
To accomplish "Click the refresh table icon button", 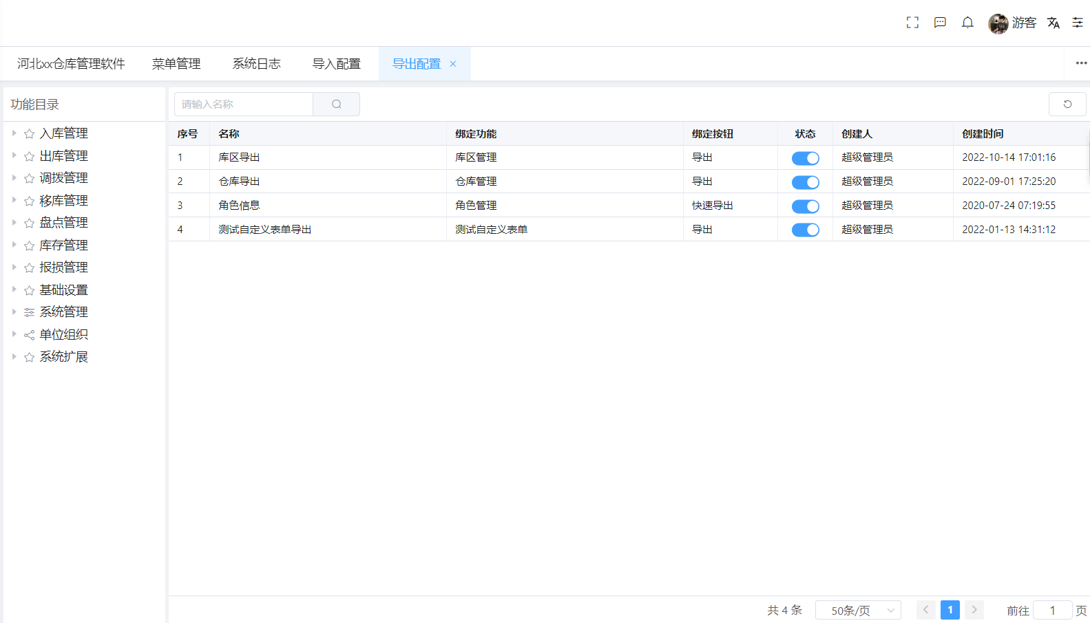I will pos(1067,104).
